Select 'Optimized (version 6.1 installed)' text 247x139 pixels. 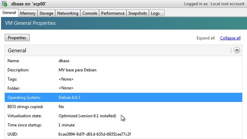pos(87,116)
